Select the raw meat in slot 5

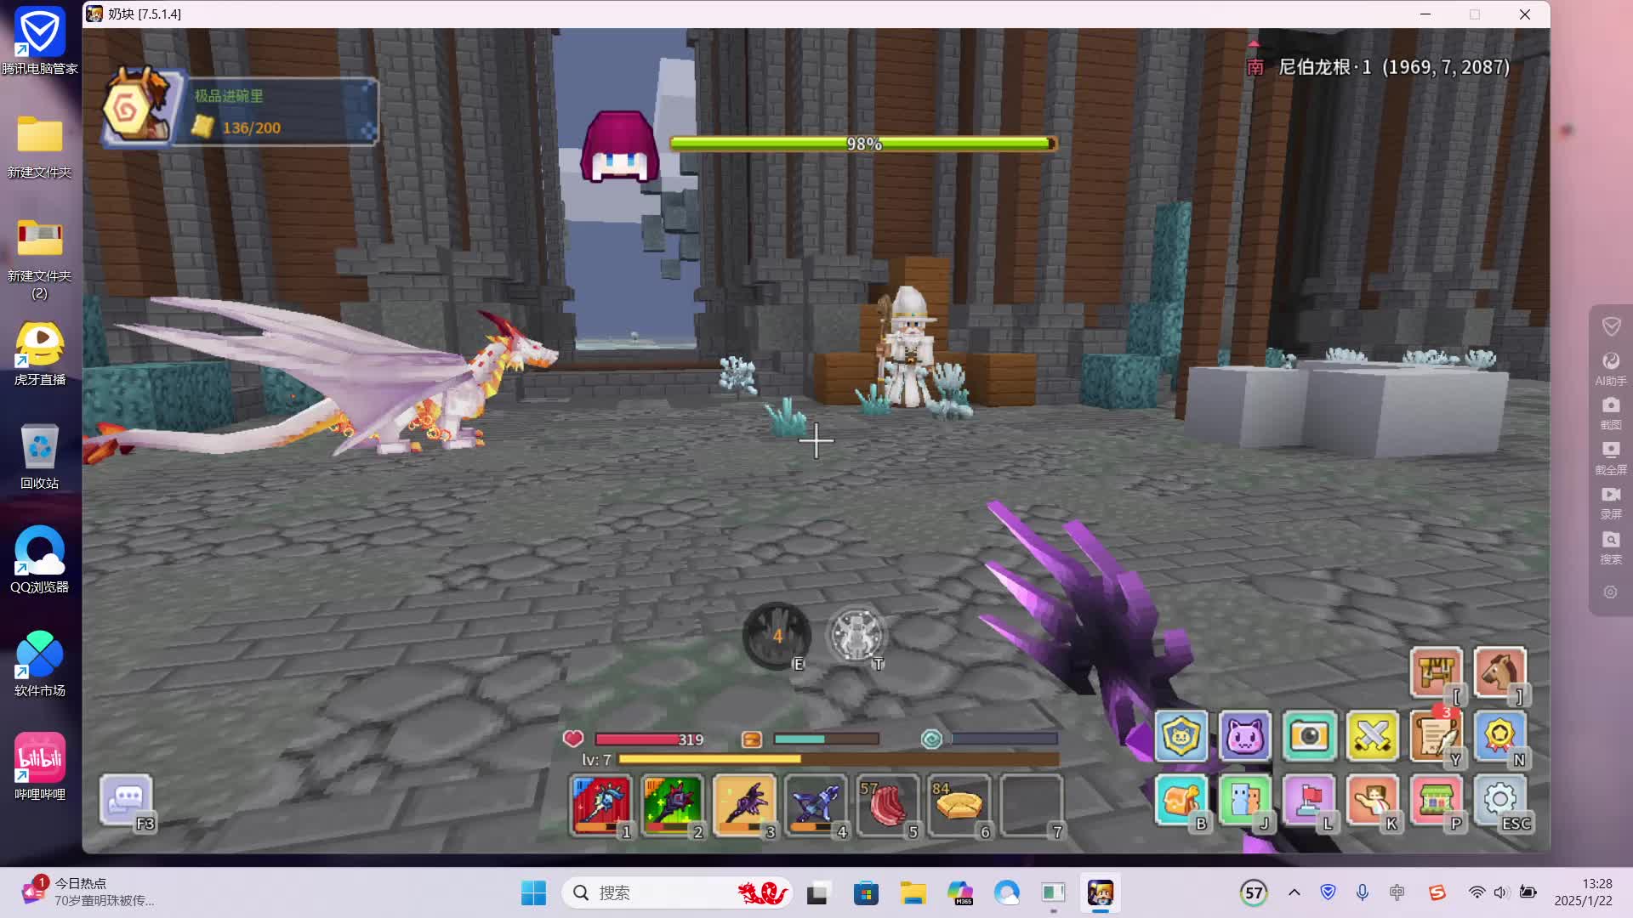887,803
